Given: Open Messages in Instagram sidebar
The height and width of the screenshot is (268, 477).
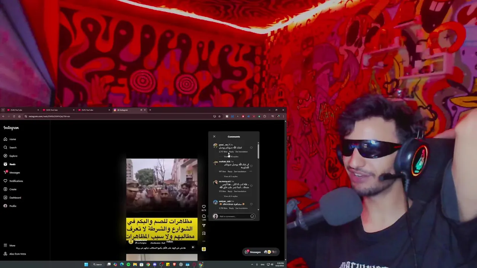Looking at the screenshot, I should pyautogui.click(x=12, y=172).
